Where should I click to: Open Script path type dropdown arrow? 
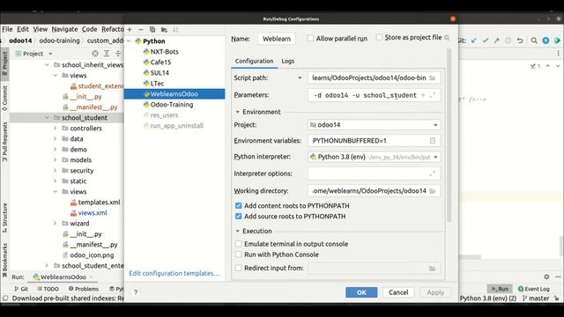300,78
